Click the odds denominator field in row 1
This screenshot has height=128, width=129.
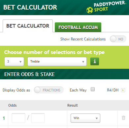click(38, 118)
